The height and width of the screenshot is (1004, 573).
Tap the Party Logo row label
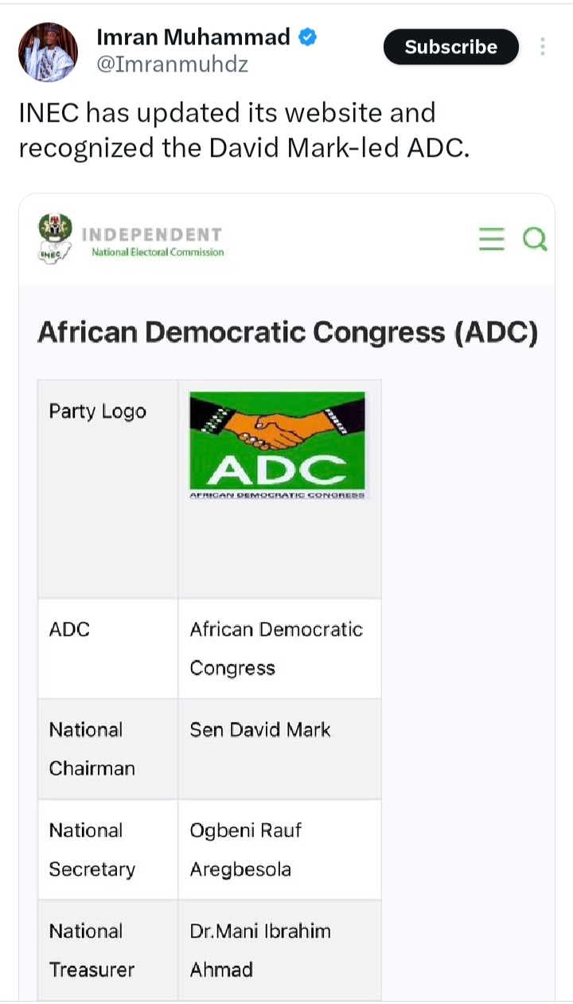(x=98, y=412)
